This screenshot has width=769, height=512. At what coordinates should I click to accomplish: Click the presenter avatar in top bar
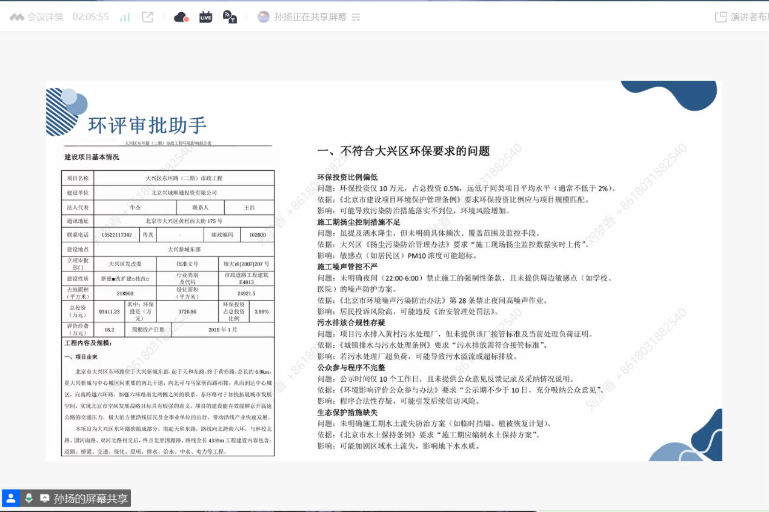click(264, 17)
